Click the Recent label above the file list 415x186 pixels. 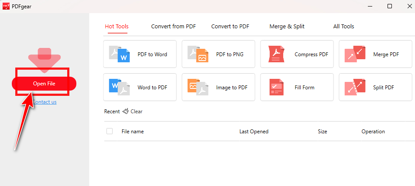coord(112,112)
